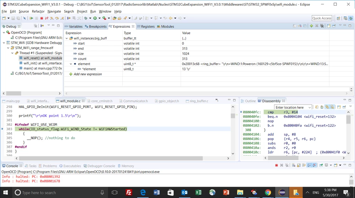Click the Suspend button in main toolbar

point(36,18)
